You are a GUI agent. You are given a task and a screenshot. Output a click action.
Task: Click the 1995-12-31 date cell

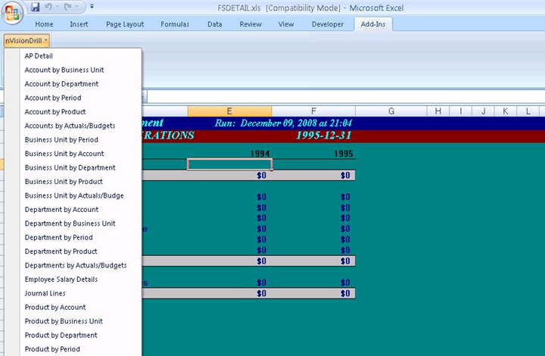point(324,136)
